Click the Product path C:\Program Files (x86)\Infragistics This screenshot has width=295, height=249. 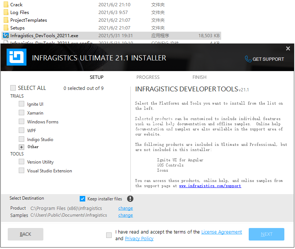click(x=66, y=208)
